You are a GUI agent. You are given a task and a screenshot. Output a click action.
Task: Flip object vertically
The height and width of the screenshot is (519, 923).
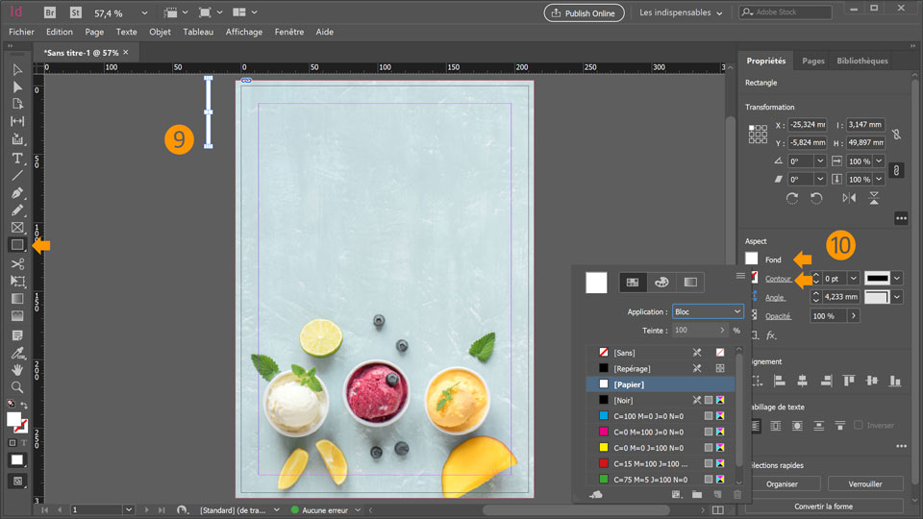[x=874, y=198]
